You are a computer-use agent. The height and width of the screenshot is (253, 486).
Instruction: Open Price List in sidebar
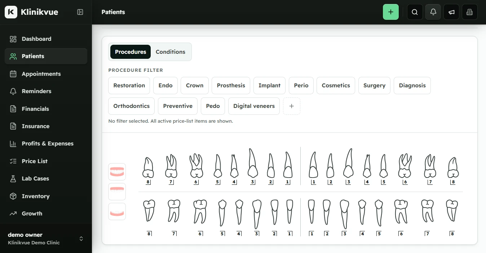(x=46, y=161)
